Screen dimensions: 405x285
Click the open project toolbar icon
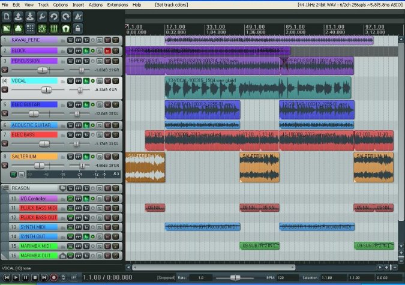tap(19, 17)
